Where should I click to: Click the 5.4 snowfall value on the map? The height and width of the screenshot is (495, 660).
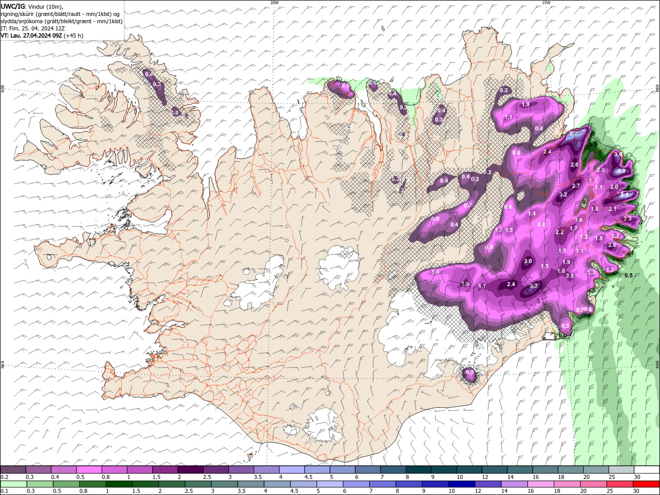click(x=624, y=195)
